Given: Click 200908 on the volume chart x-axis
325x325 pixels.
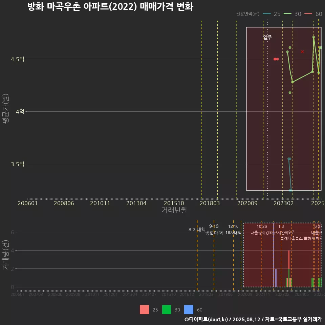Looking at the screenshot, I should [73, 294].
